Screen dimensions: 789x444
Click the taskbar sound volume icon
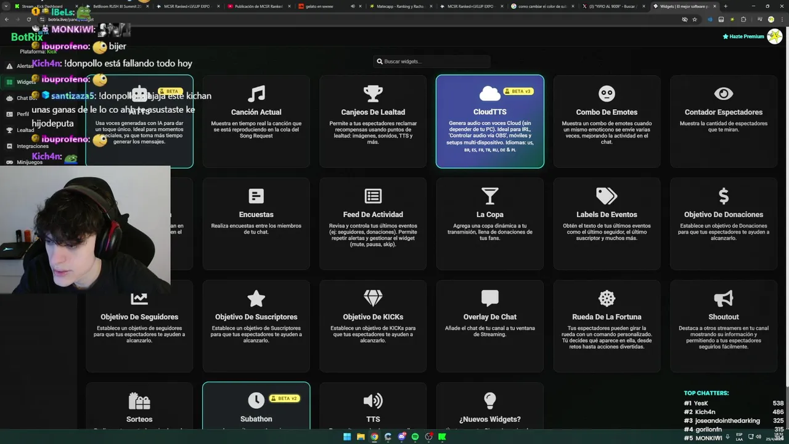tap(758, 437)
